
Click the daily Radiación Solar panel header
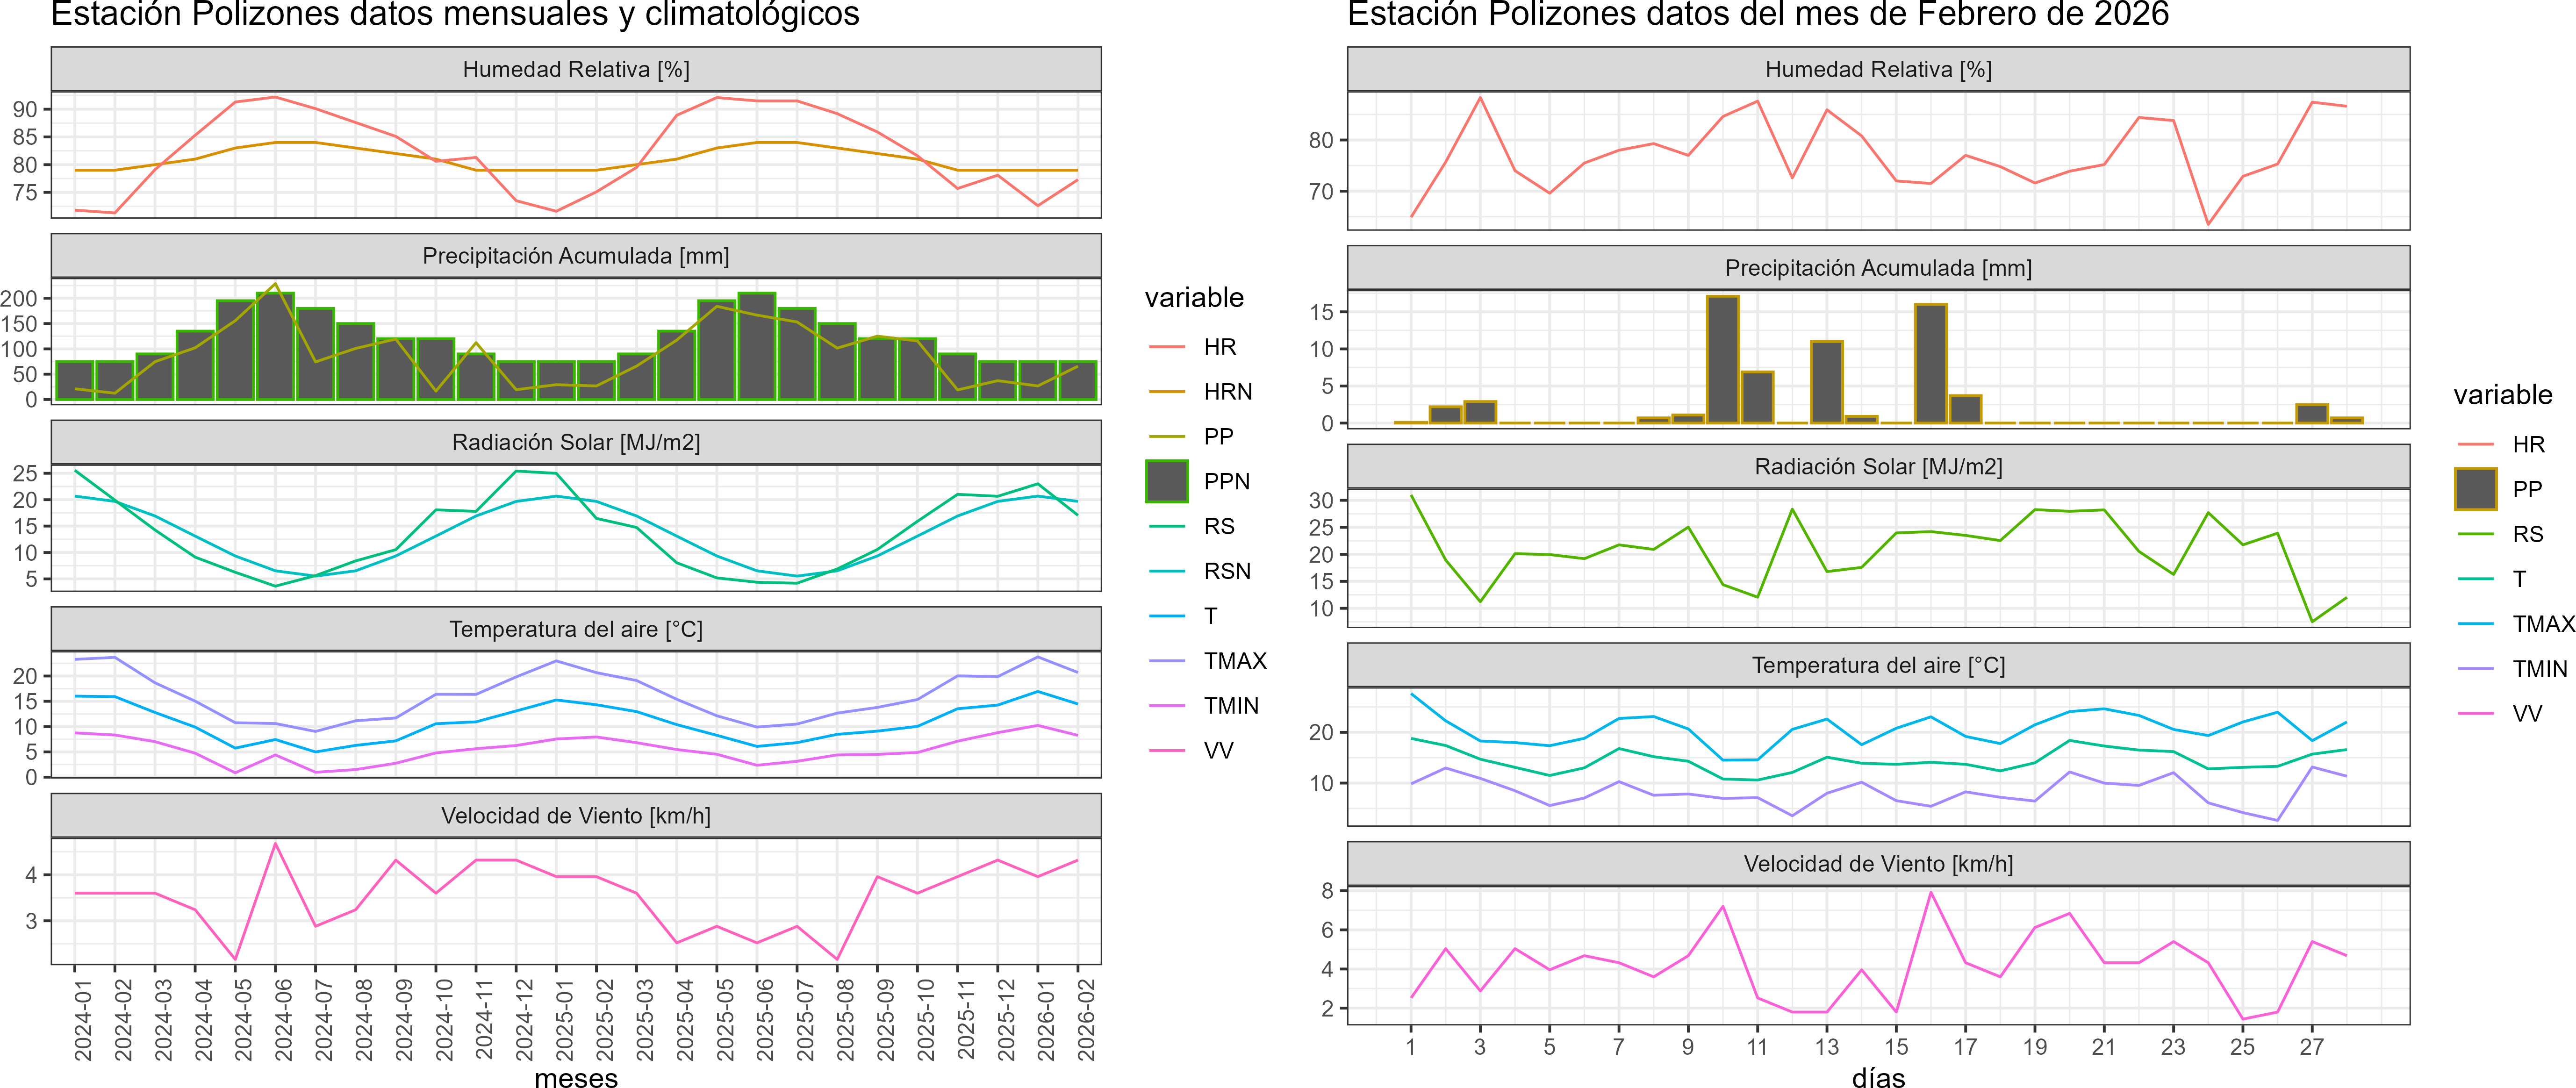click(1878, 466)
